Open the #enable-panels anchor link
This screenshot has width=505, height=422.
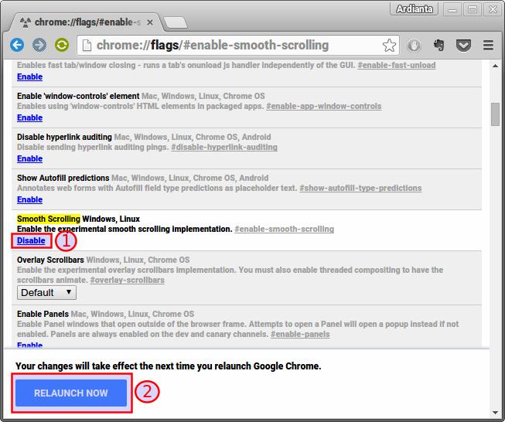(300, 334)
